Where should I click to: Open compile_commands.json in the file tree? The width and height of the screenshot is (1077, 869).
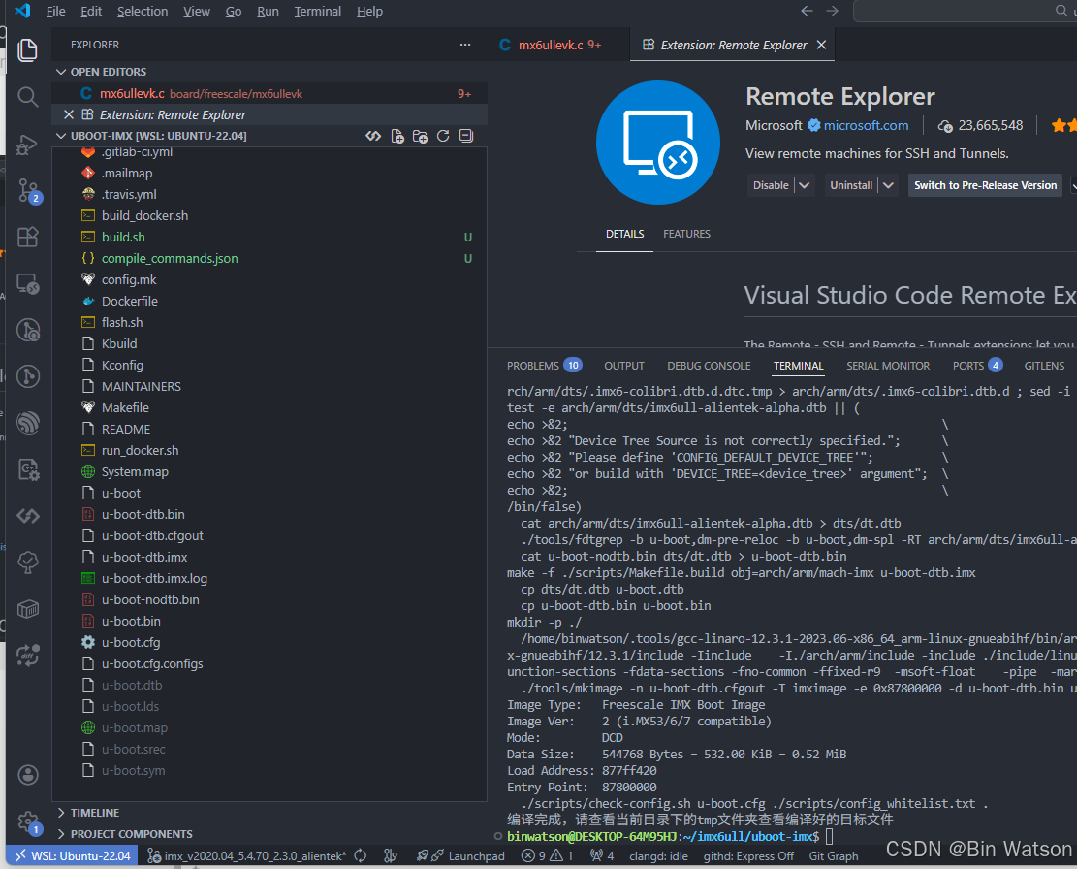269,258
